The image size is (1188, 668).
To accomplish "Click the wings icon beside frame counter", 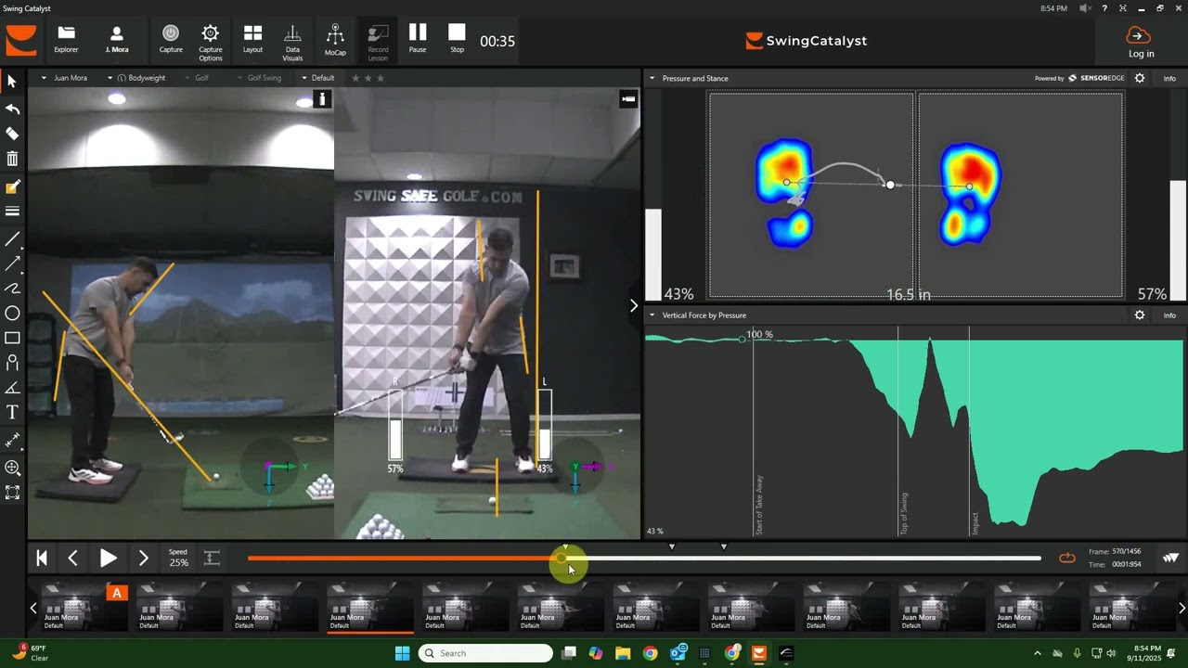I will [x=1171, y=558].
